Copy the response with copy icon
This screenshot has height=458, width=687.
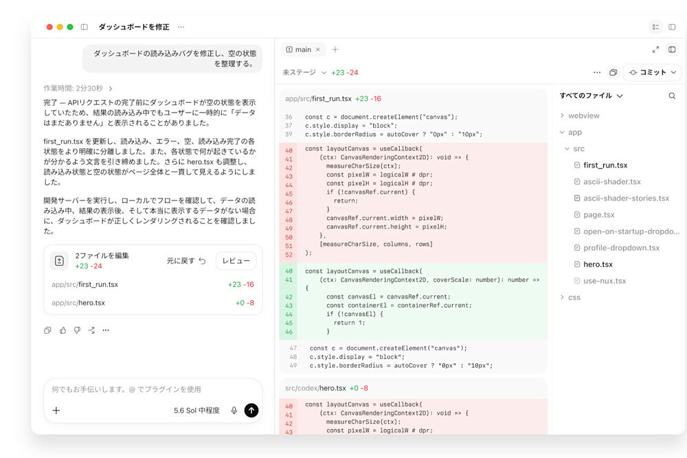pyautogui.click(x=47, y=330)
